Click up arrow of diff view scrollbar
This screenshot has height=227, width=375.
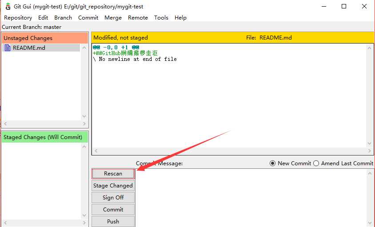[x=370, y=48]
